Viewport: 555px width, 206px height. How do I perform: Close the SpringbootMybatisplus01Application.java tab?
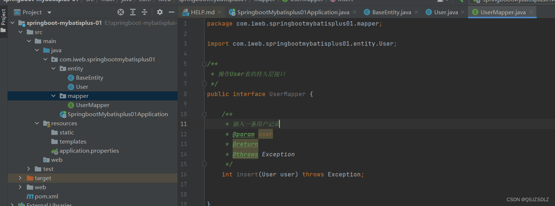[x=354, y=12]
